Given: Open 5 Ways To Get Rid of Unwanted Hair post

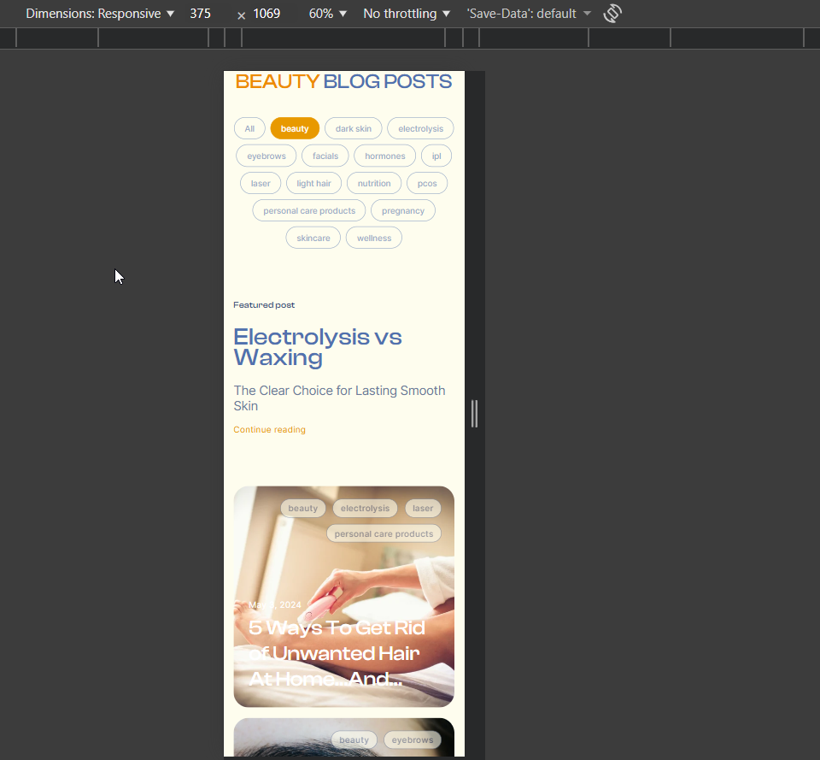Looking at the screenshot, I should (x=337, y=653).
